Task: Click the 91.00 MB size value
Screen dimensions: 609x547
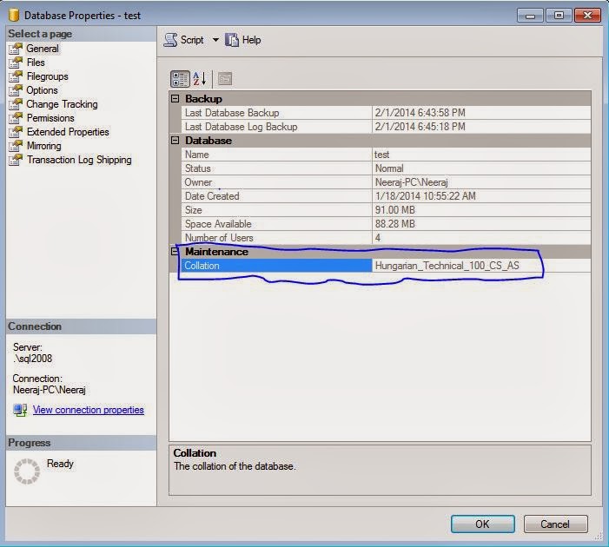Action: click(394, 210)
